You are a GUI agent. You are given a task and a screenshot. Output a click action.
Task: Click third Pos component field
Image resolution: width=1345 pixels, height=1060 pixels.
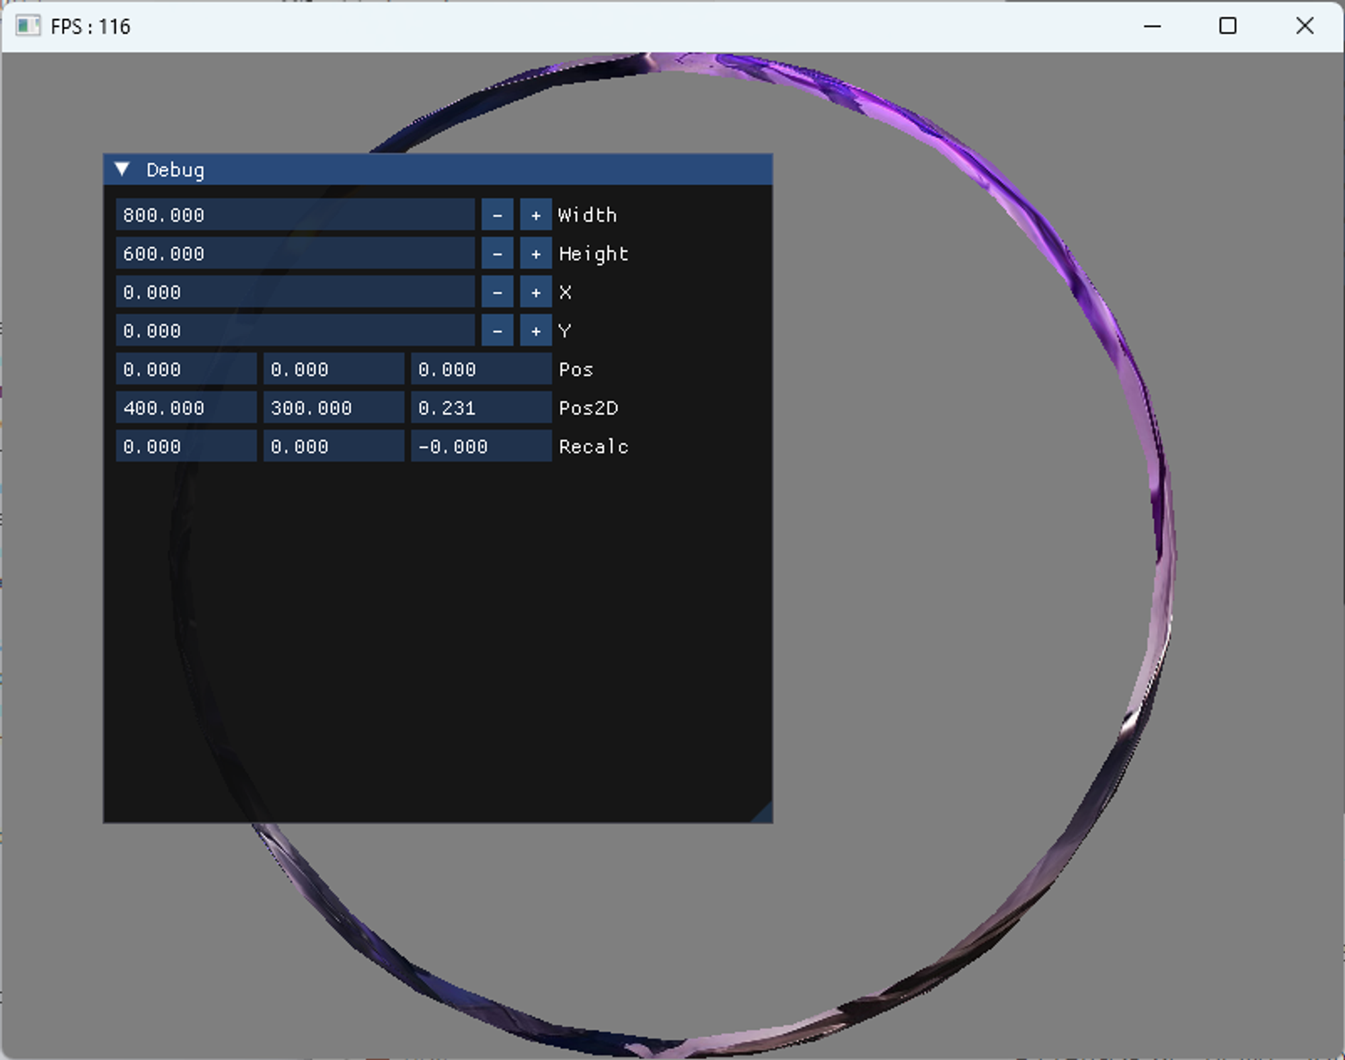point(481,369)
